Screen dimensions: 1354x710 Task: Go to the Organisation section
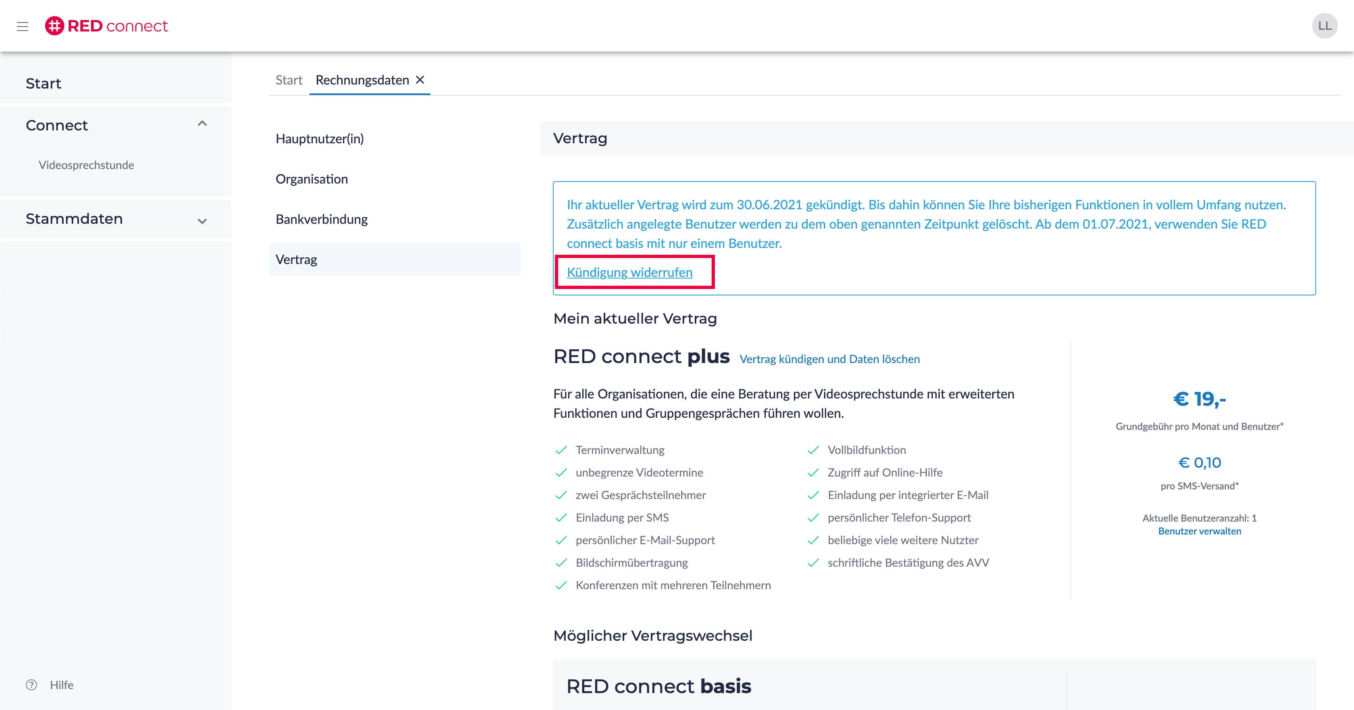312,179
